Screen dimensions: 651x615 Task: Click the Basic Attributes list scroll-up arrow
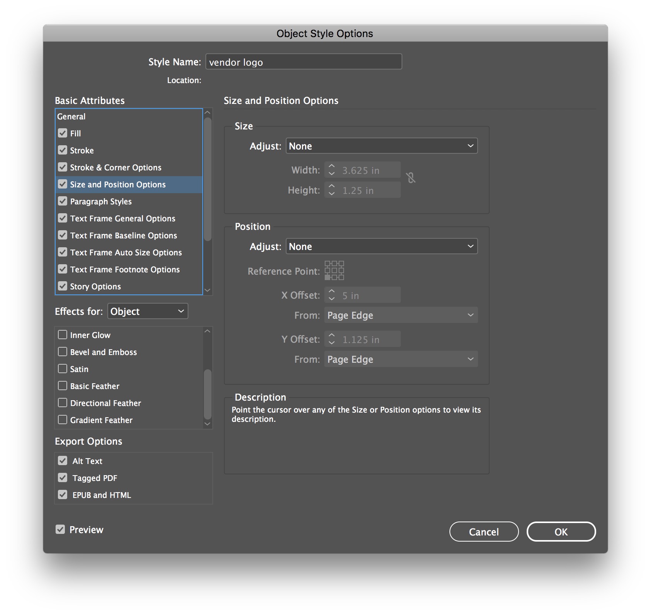208,113
